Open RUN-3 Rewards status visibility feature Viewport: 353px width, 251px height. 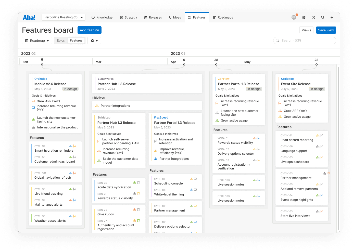(115, 198)
